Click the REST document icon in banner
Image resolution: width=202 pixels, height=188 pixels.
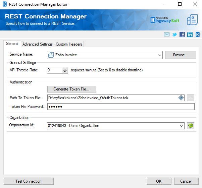pos(192,20)
